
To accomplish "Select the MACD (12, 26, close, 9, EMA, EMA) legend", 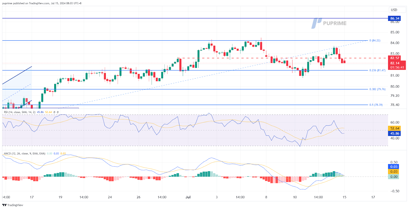I will pyautogui.click(x=25, y=154).
